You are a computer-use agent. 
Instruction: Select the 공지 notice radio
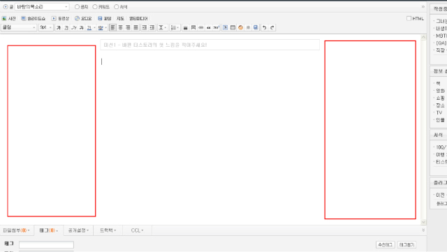click(77, 6)
